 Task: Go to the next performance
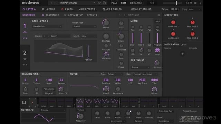(55, 3)
